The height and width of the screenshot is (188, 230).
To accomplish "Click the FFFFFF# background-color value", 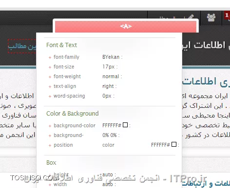I will [x=112, y=125].
